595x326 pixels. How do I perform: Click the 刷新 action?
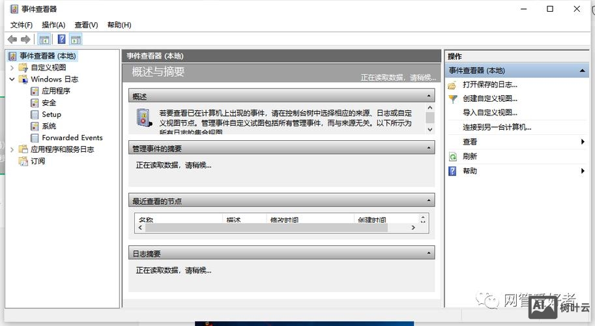[x=470, y=156]
